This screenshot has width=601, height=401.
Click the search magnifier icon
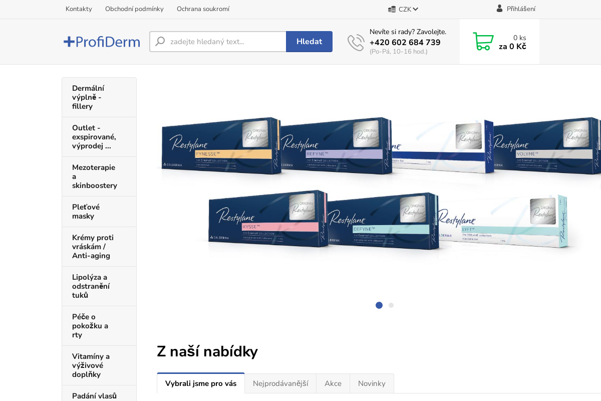160,42
